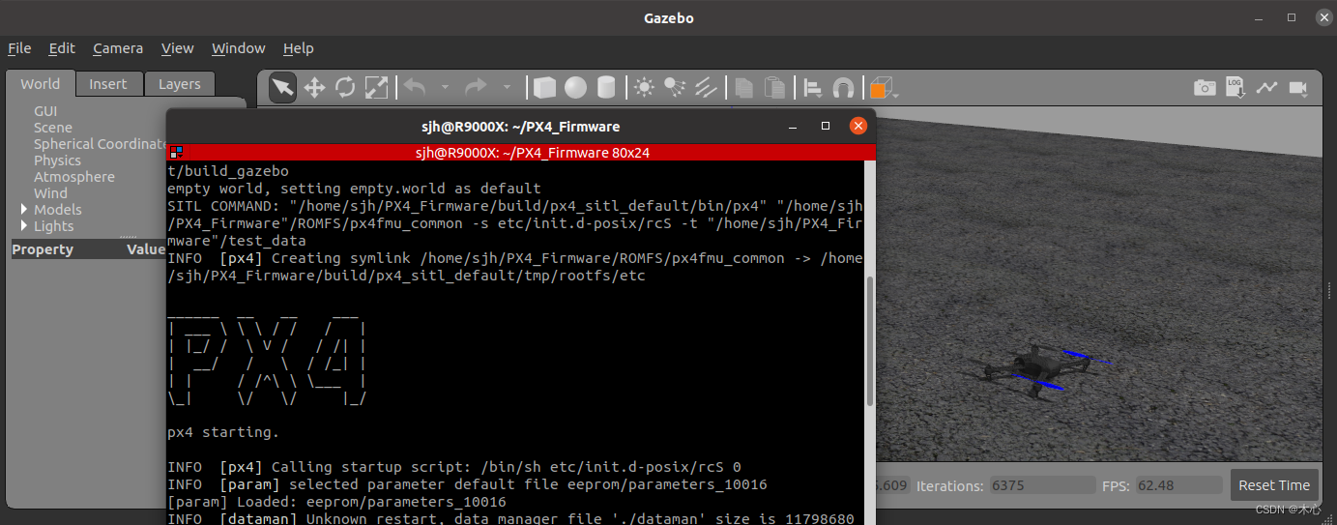The height and width of the screenshot is (525, 1337).
Task: Select Atmosphere in world tree
Action: tap(74, 177)
